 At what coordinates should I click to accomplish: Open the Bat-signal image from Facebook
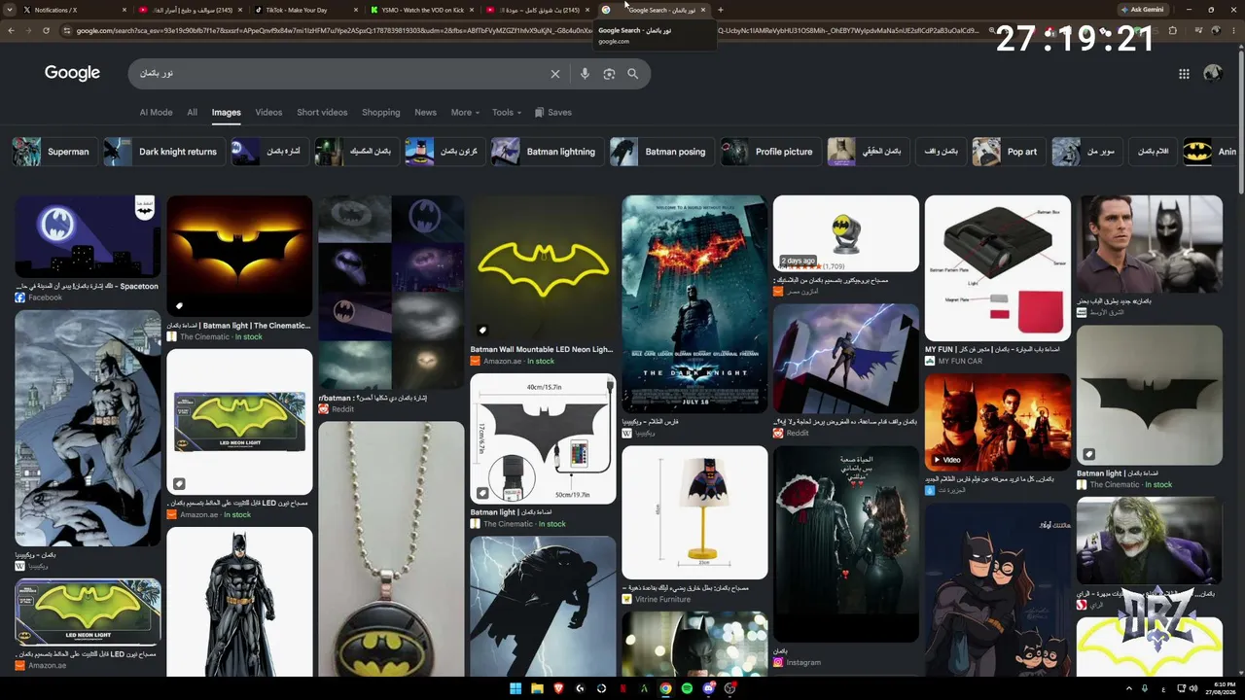click(x=88, y=236)
